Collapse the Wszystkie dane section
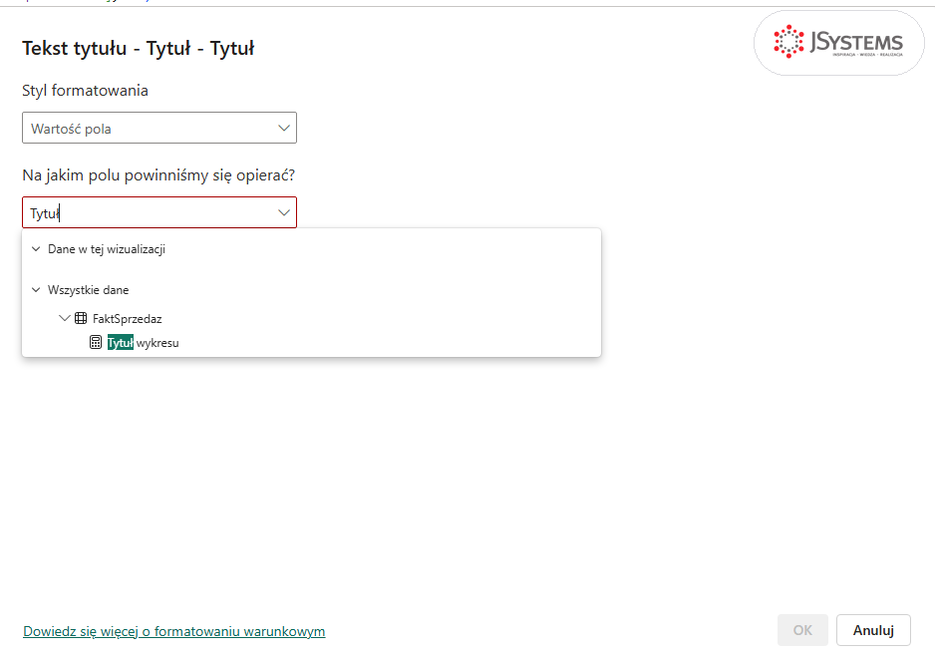 point(36,290)
